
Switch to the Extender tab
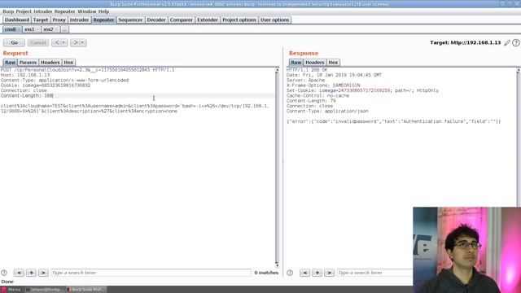(x=208, y=20)
